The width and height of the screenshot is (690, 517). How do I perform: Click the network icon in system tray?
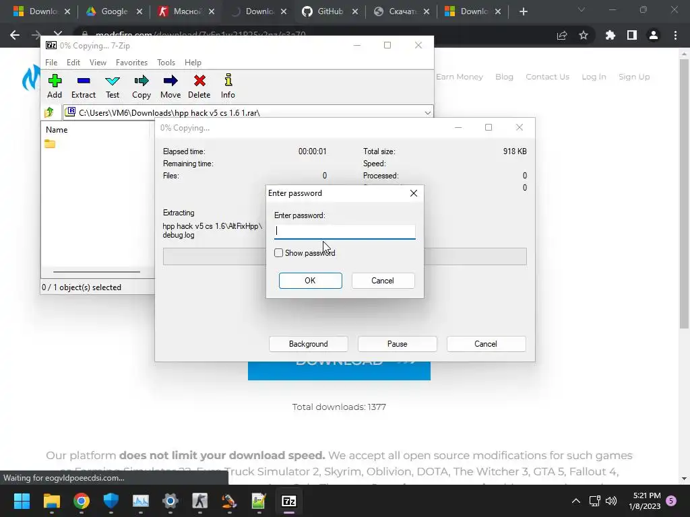[x=595, y=501]
